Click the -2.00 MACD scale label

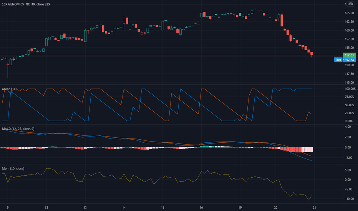tap(348, 158)
